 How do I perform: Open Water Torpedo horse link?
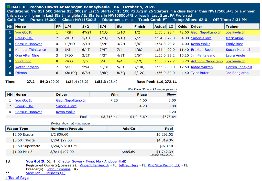27,67
